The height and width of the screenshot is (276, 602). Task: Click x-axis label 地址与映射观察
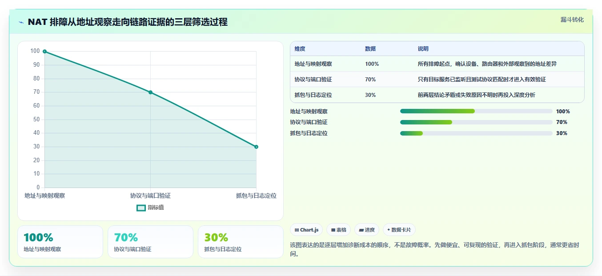(x=44, y=196)
